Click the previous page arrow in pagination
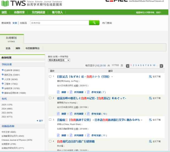The width and height of the screenshot is (170, 152). pos(128,66)
